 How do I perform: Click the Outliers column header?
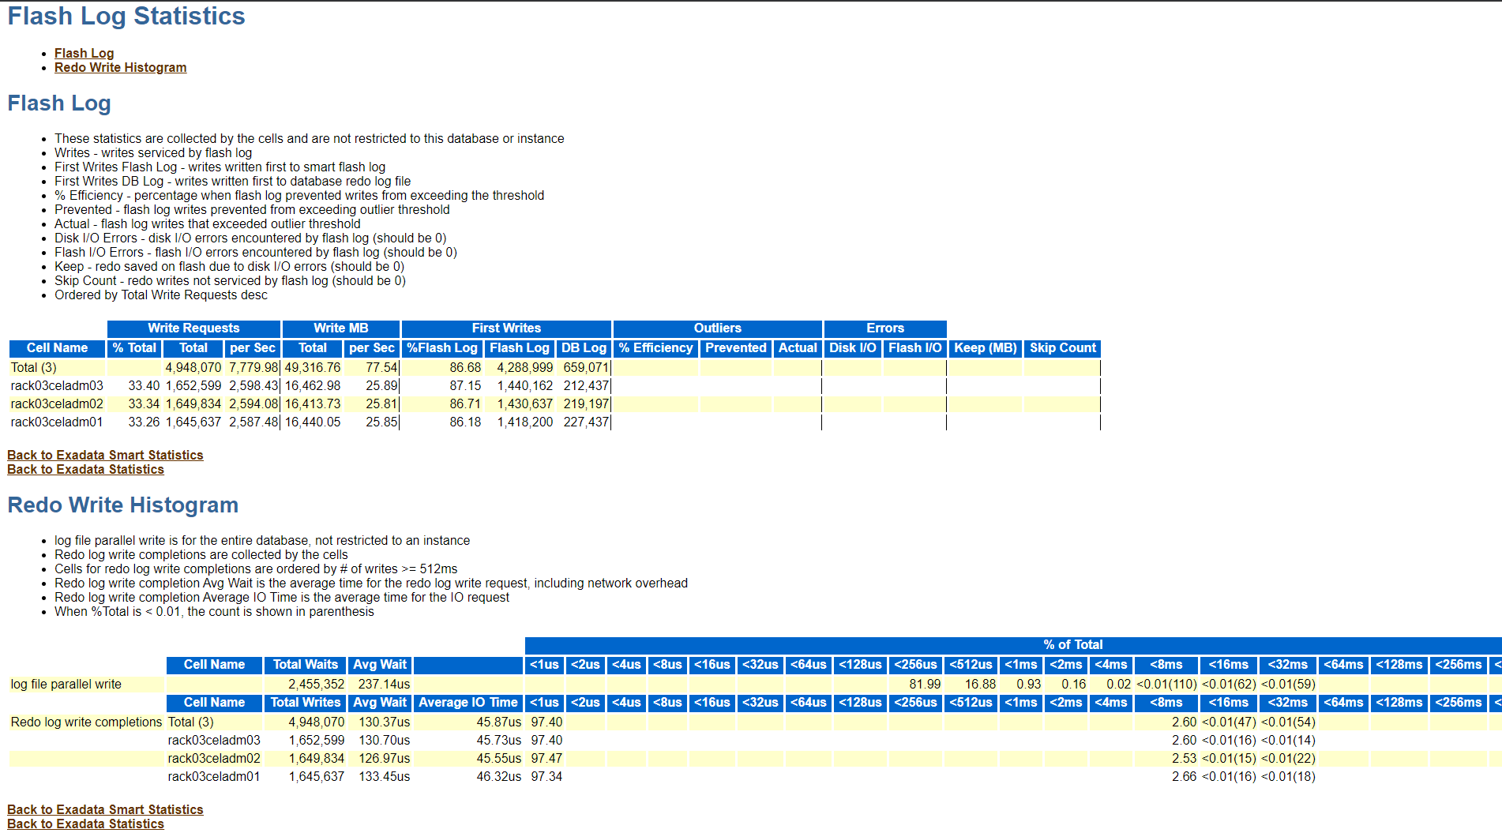pos(718,328)
